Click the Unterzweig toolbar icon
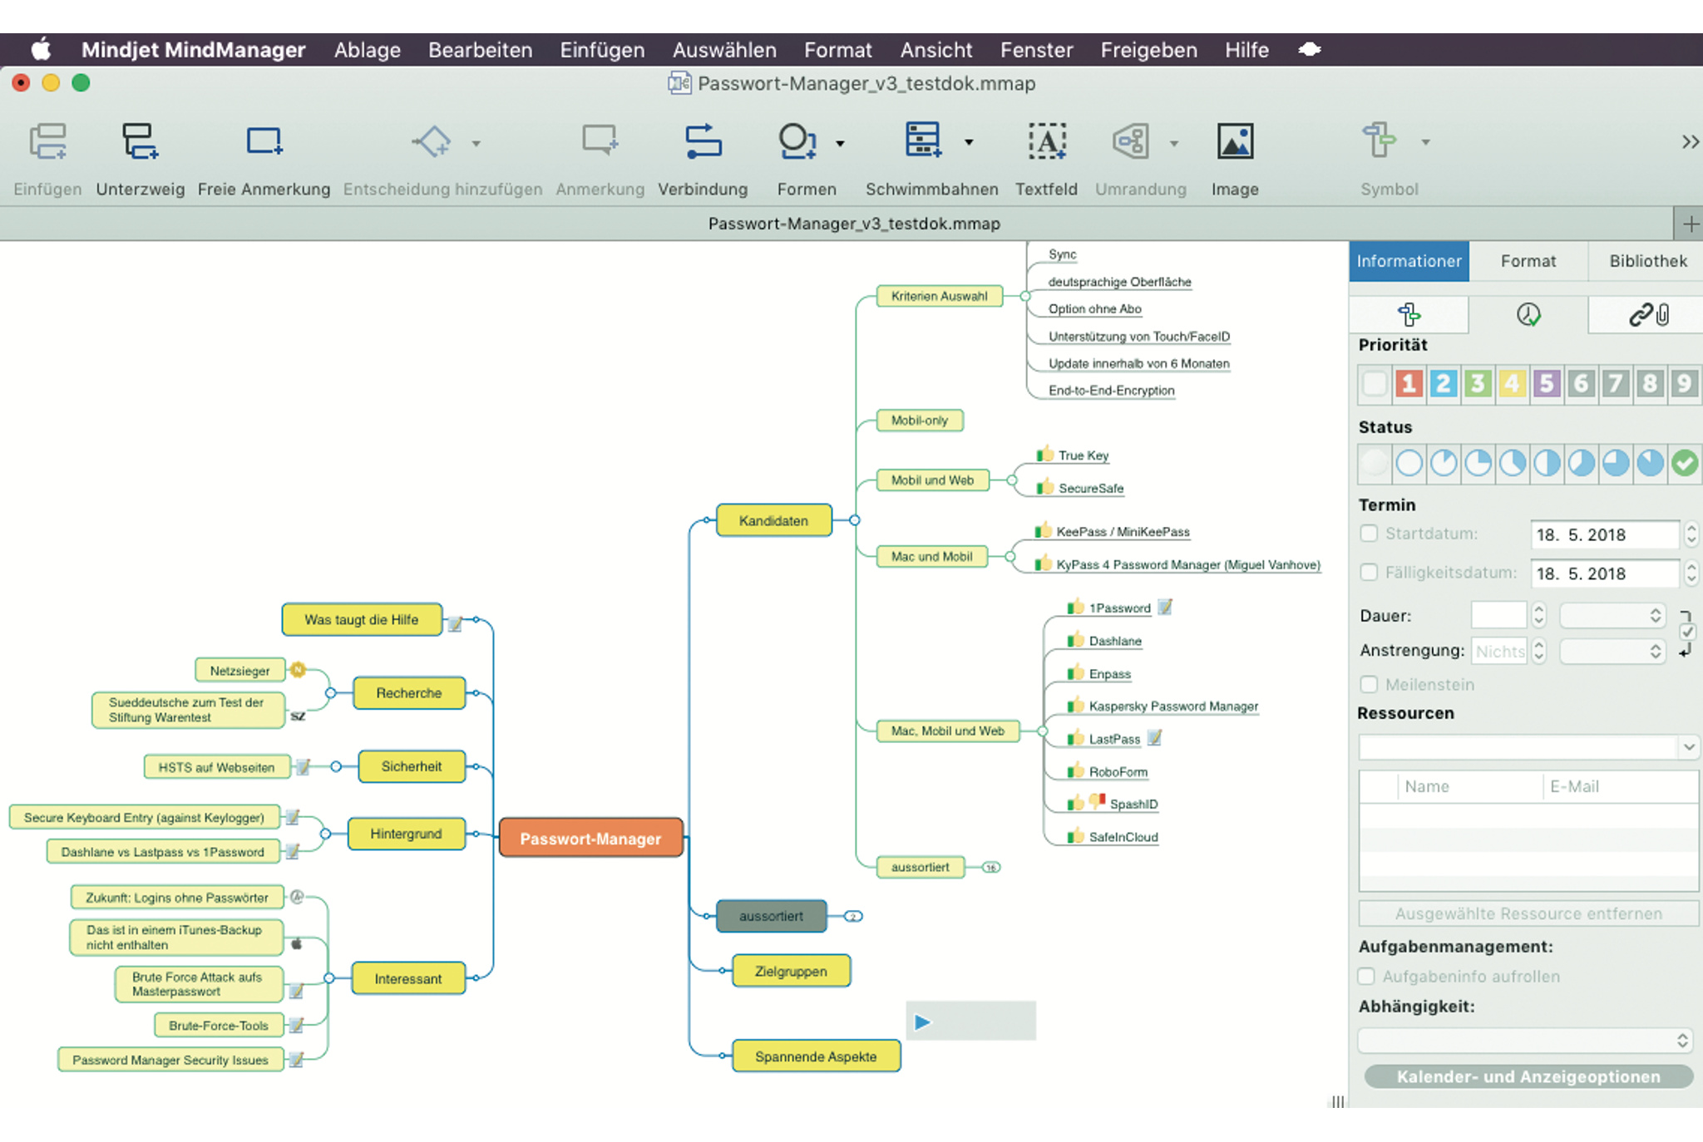This screenshot has width=1703, height=1142. [139, 142]
